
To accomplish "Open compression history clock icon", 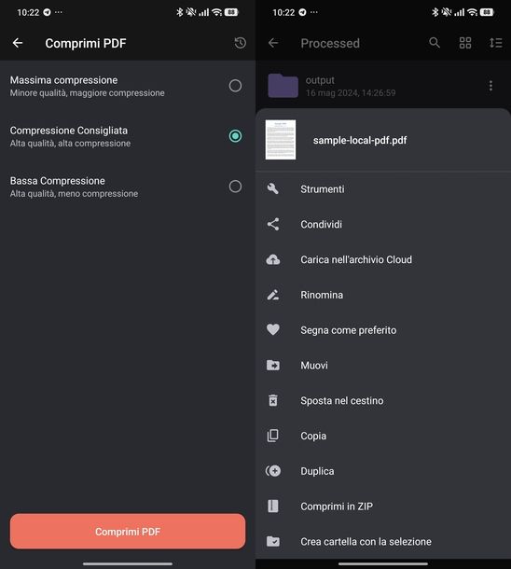I will (240, 43).
